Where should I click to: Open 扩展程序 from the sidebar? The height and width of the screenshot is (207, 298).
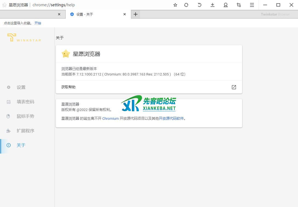(x=25, y=131)
